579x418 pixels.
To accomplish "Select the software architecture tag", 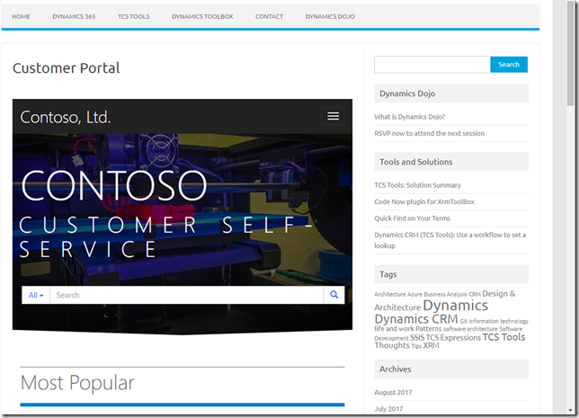I will [x=470, y=329].
